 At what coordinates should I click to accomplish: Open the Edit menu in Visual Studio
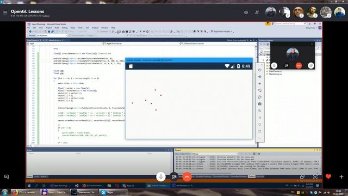tap(34, 28)
